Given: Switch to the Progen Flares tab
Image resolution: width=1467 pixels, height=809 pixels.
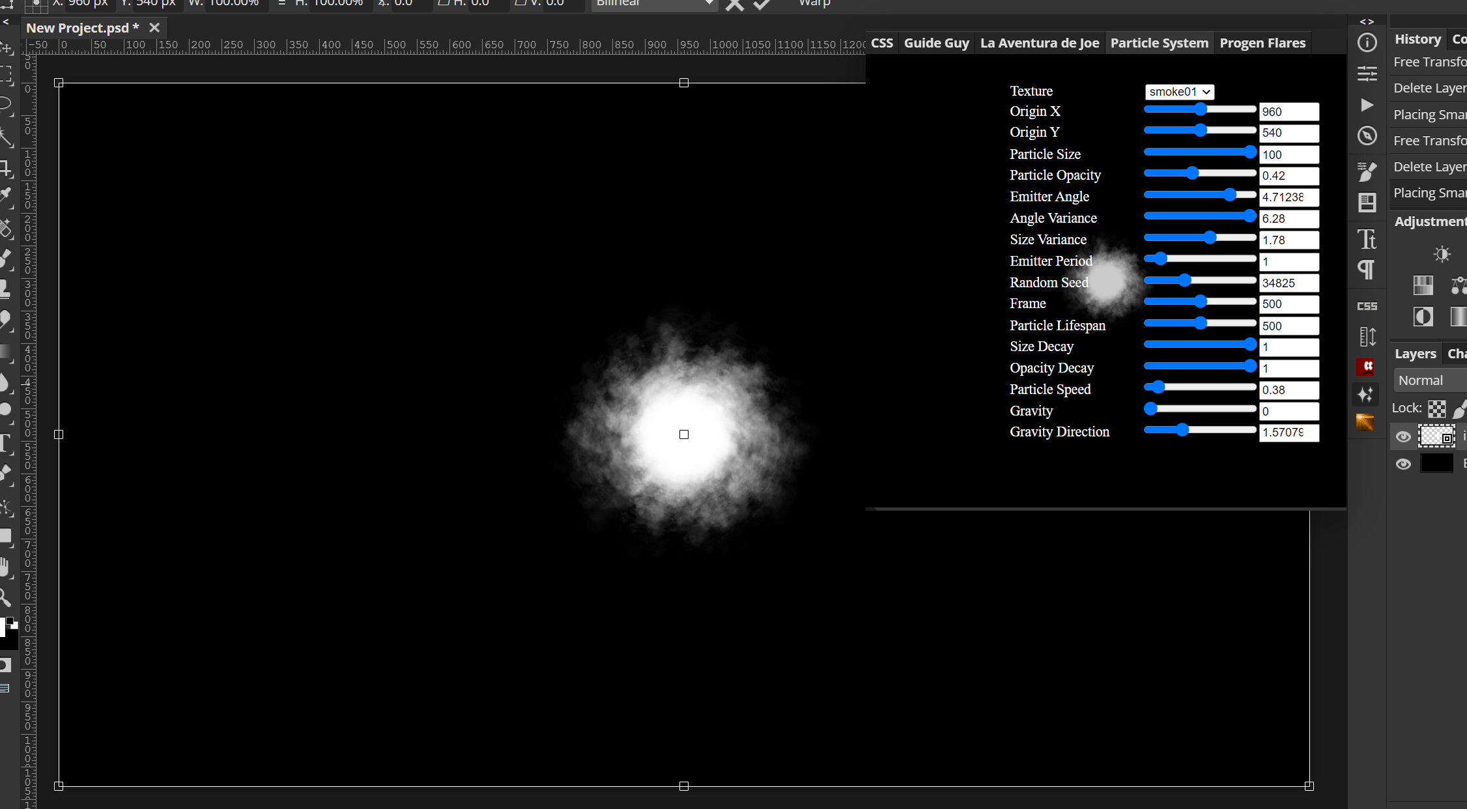Looking at the screenshot, I should [1262, 42].
